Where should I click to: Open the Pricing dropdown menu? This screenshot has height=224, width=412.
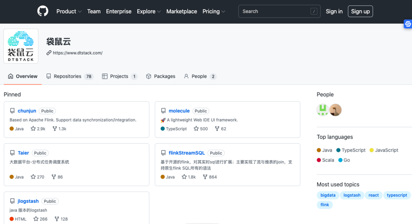(214, 11)
